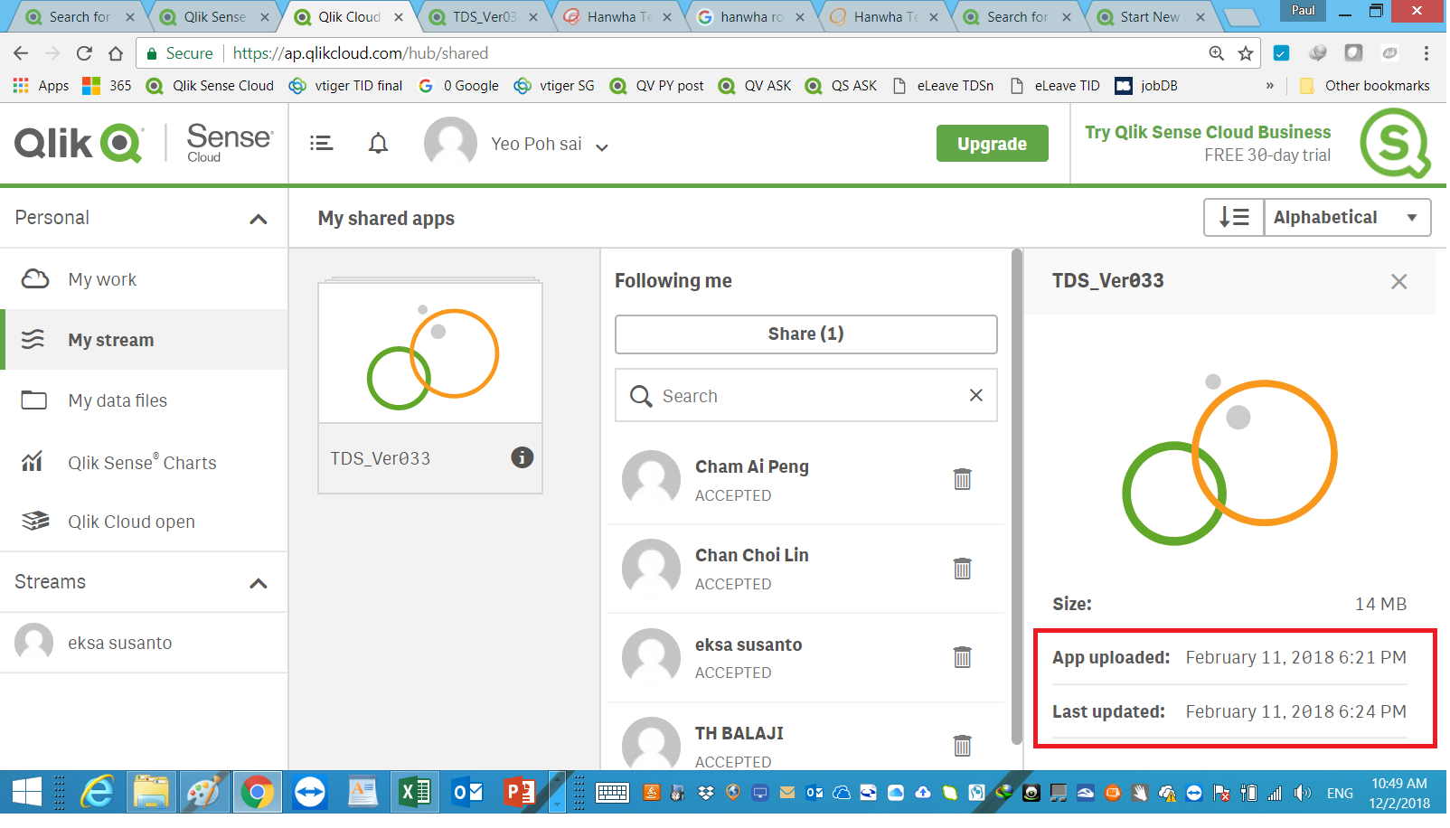The height and width of the screenshot is (828, 1450).
Task: Expand the Yeo Poh sai user dropdown
Action: pyautogui.click(x=602, y=146)
